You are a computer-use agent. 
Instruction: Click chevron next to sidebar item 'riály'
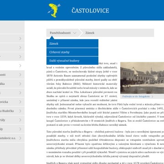click(x=20, y=120)
